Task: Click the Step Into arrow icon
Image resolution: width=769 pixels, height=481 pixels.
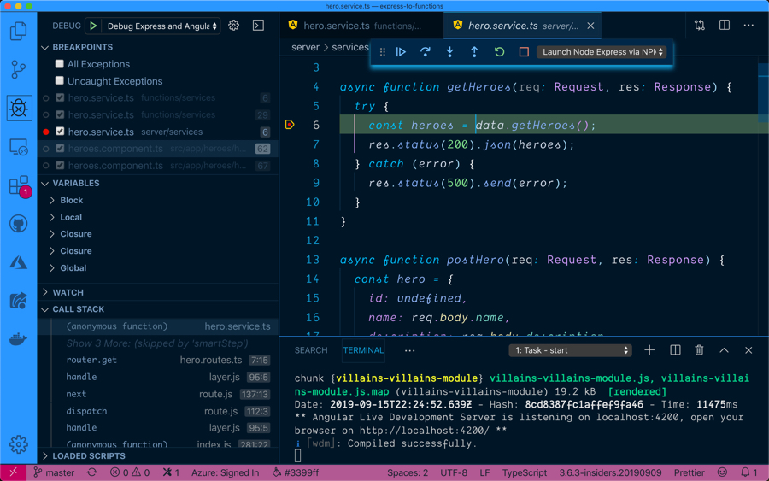Action: pyautogui.click(x=449, y=52)
